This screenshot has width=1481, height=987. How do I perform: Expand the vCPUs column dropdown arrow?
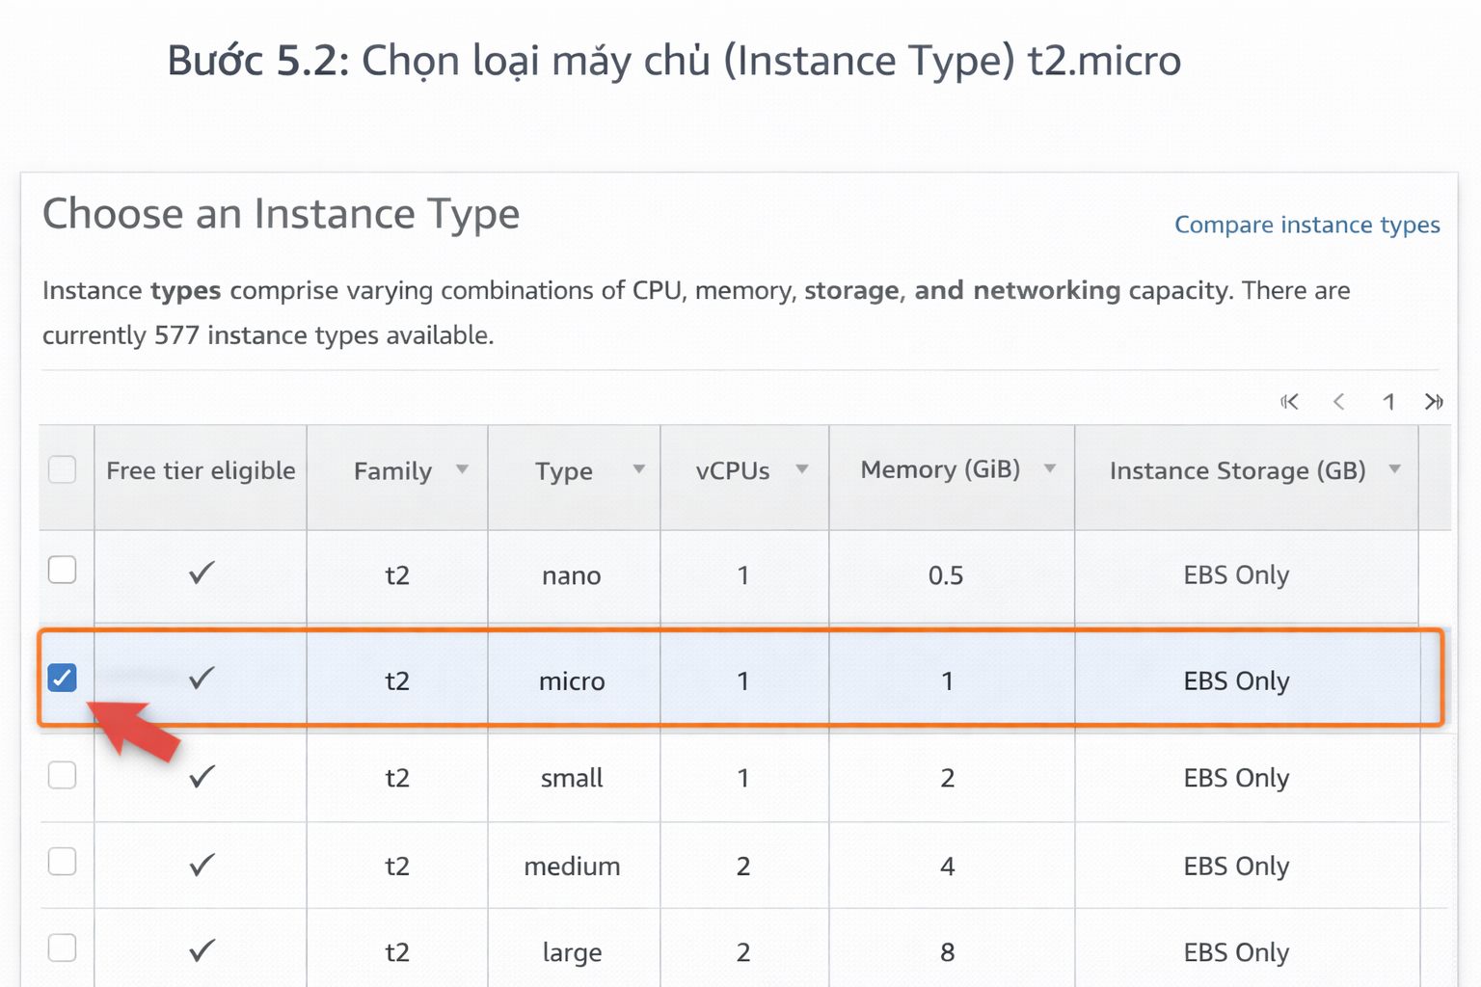[801, 469]
